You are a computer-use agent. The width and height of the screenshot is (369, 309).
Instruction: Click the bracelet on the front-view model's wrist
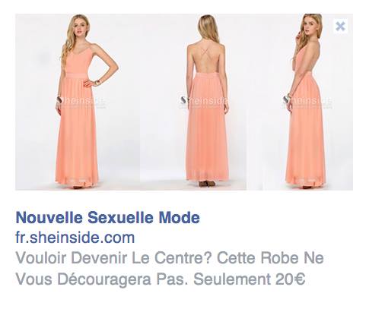[x=97, y=82]
